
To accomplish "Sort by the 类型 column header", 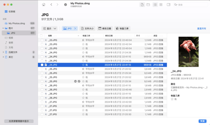I will click(155, 36).
